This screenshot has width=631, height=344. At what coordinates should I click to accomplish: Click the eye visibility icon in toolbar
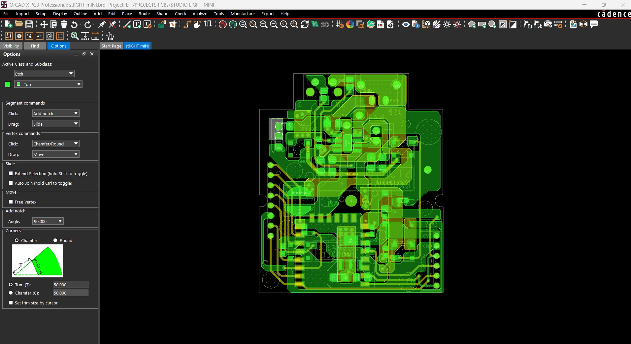tap(406, 24)
